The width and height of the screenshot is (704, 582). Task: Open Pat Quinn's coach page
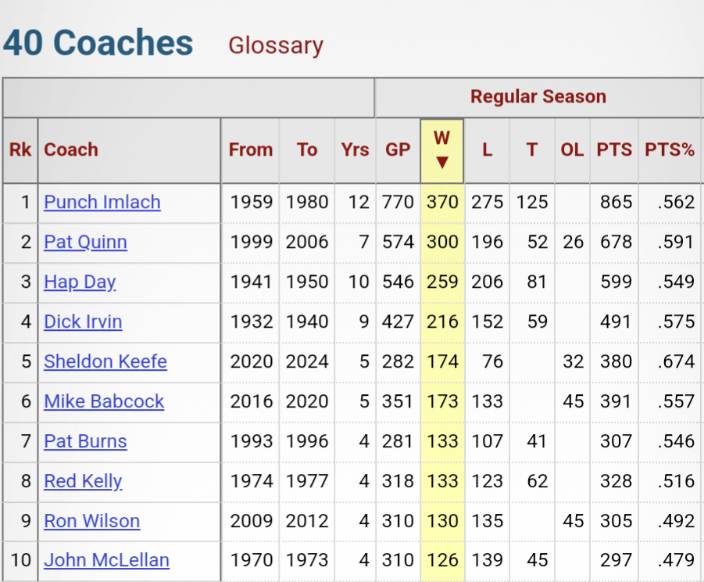(x=85, y=242)
